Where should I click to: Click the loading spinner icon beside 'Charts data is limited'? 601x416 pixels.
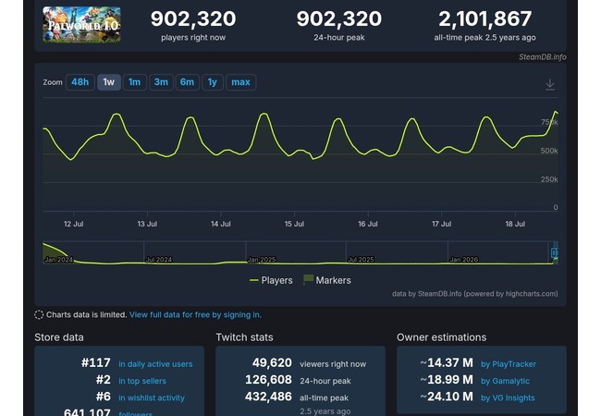39,315
